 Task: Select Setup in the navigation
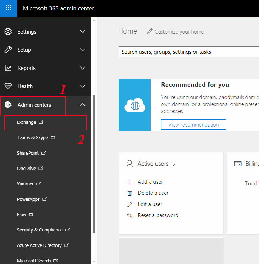point(24,50)
